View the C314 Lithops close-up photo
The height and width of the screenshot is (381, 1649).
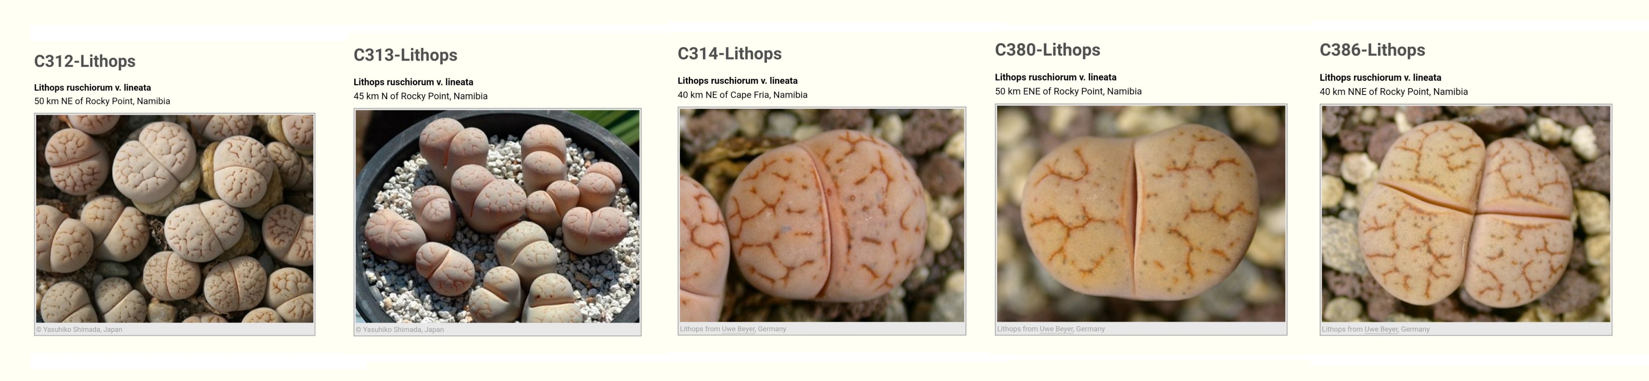pyautogui.click(x=822, y=215)
